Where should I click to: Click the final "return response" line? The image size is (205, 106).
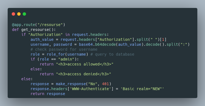48,94
